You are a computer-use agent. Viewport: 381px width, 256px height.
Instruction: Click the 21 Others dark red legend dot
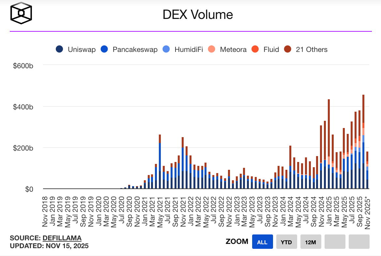[x=288, y=50]
